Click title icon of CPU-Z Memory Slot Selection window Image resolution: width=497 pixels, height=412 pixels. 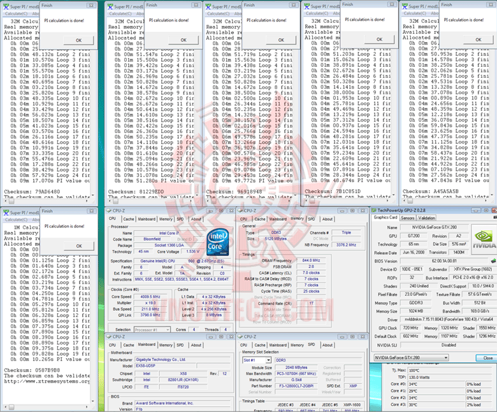pyautogui.click(x=240, y=337)
